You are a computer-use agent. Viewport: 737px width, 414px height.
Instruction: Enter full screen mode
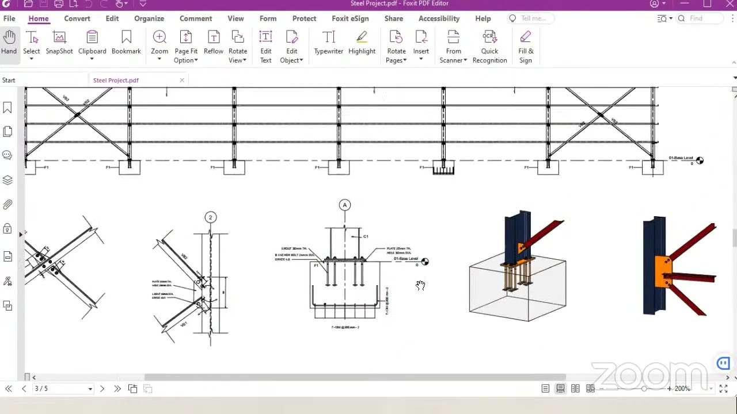click(x=723, y=389)
